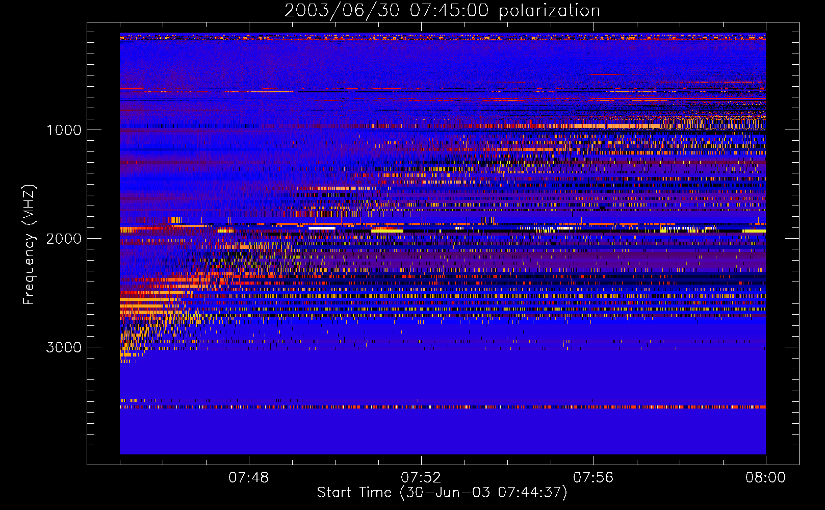Click the 07:48 time tick label

248,478
